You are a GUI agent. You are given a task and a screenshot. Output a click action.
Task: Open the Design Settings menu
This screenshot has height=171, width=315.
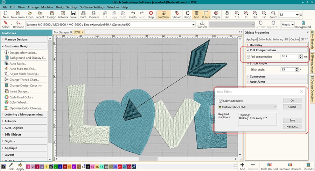coord(66,7)
